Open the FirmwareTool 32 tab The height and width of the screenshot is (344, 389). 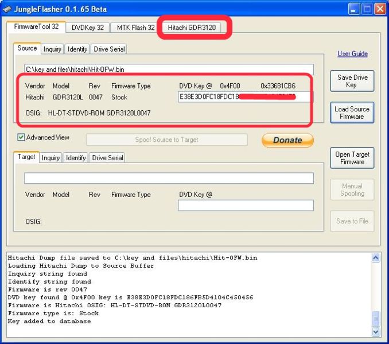[36, 26]
